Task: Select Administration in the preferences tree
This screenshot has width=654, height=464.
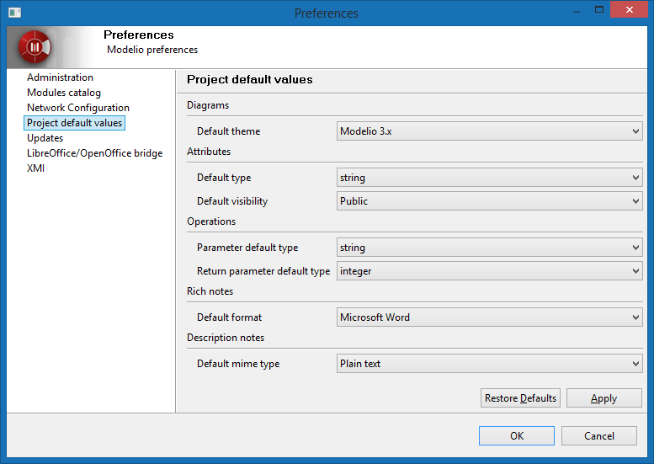Action: (x=60, y=77)
